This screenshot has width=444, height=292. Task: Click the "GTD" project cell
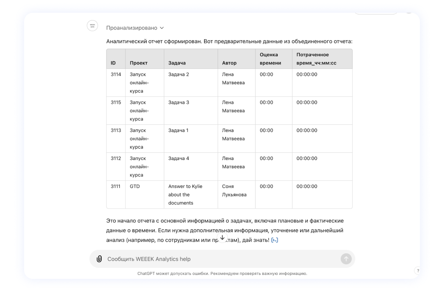[x=135, y=187]
